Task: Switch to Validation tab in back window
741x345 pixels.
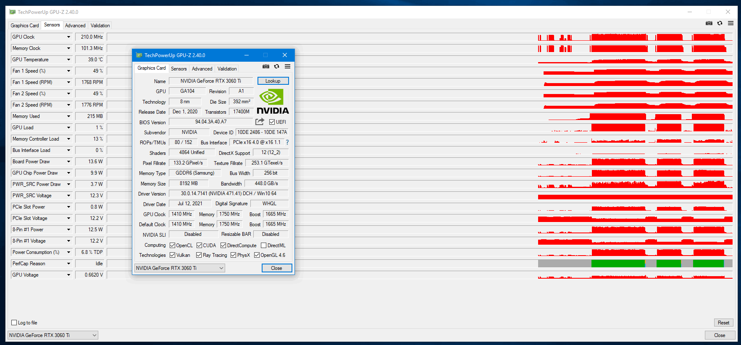Action: (100, 26)
